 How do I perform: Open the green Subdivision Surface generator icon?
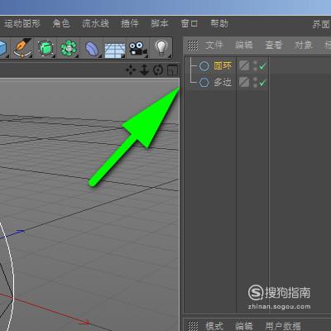pyautogui.click(x=46, y=48)
